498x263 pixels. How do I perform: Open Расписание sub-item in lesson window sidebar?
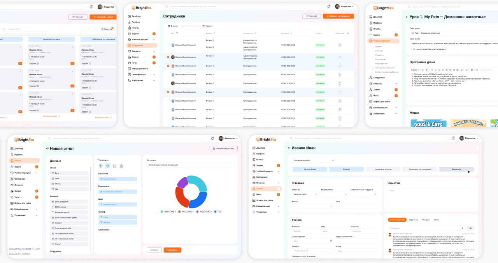pyautogui.click(x=380, y=59)
